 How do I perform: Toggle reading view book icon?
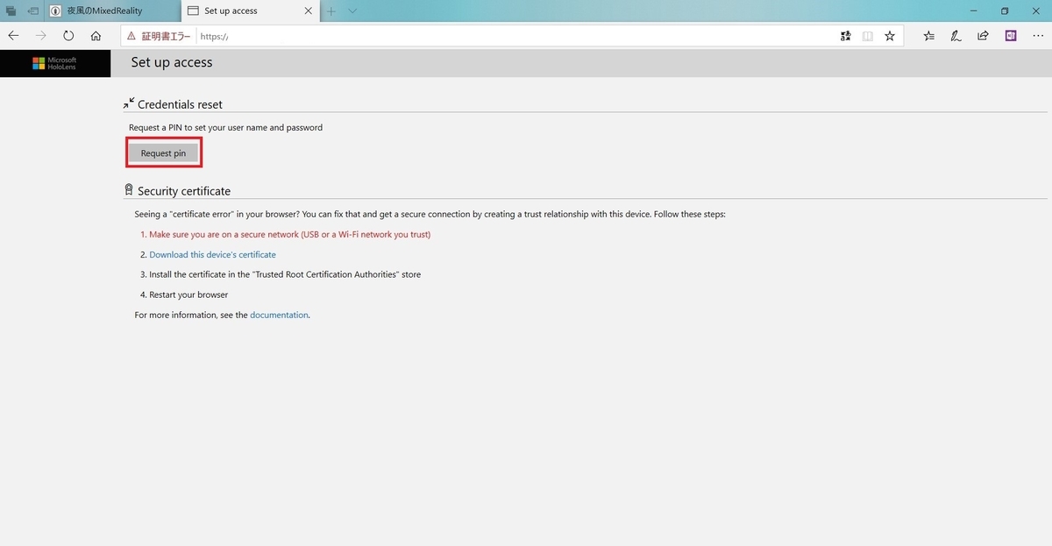tap(868, 36)
